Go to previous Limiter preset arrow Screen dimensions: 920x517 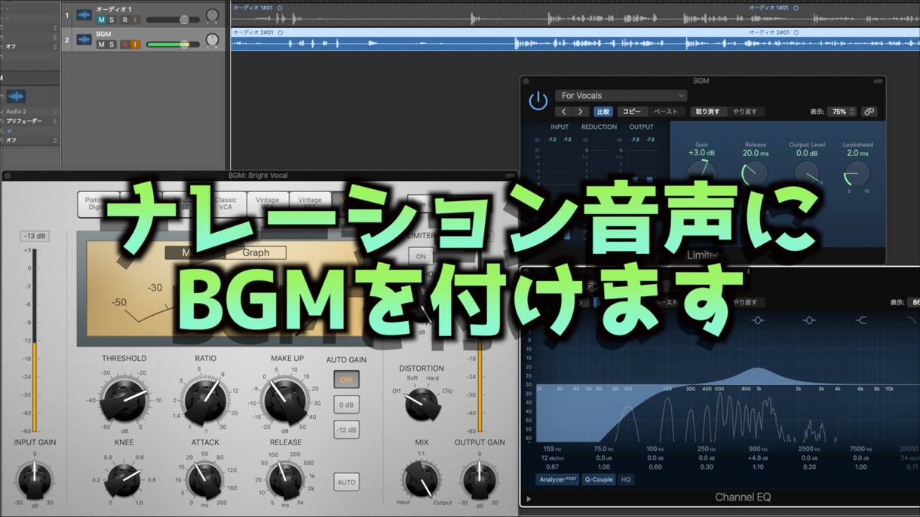point(564,112)
